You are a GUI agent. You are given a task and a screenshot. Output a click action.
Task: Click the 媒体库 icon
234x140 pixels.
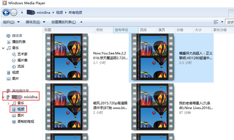click(x=8, y=36)
